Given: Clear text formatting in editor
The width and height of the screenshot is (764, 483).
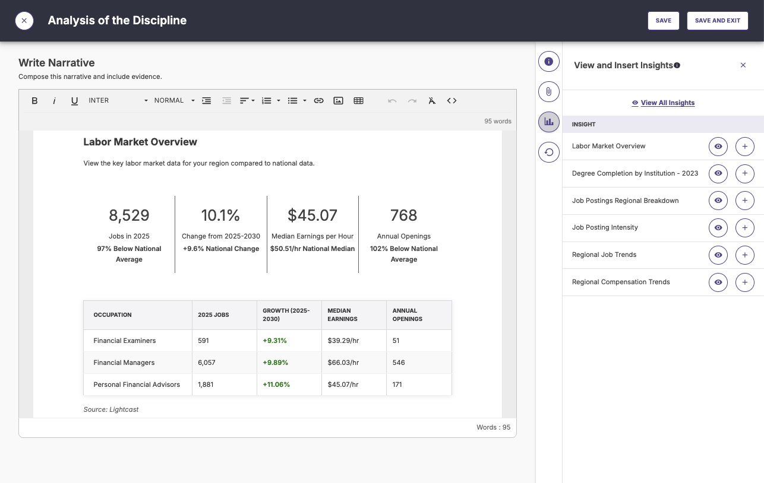Looking at the screenshot, I should click(x=432, y=101).
